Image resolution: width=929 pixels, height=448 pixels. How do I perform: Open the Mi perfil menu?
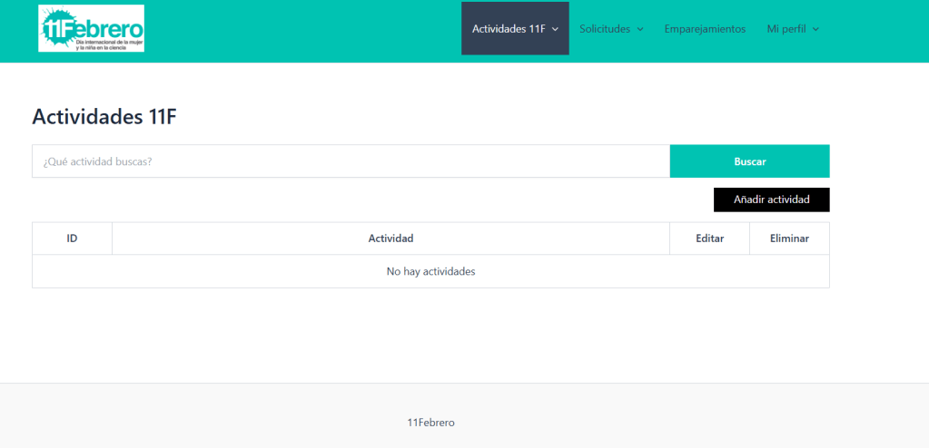click(x=786, y=29)
